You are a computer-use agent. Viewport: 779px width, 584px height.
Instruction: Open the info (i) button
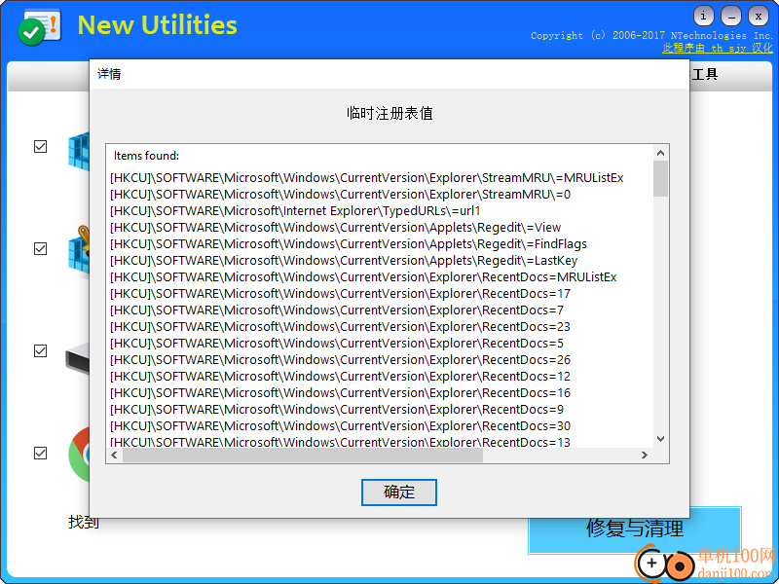[703, 16]
